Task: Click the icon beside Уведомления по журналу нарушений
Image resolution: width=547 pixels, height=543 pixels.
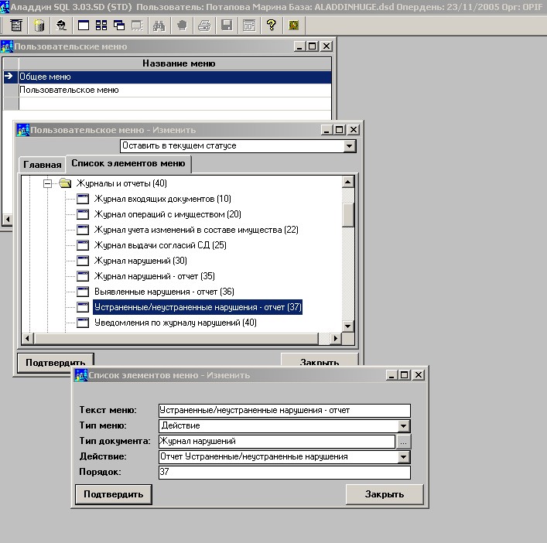Action: pos(83,323)
